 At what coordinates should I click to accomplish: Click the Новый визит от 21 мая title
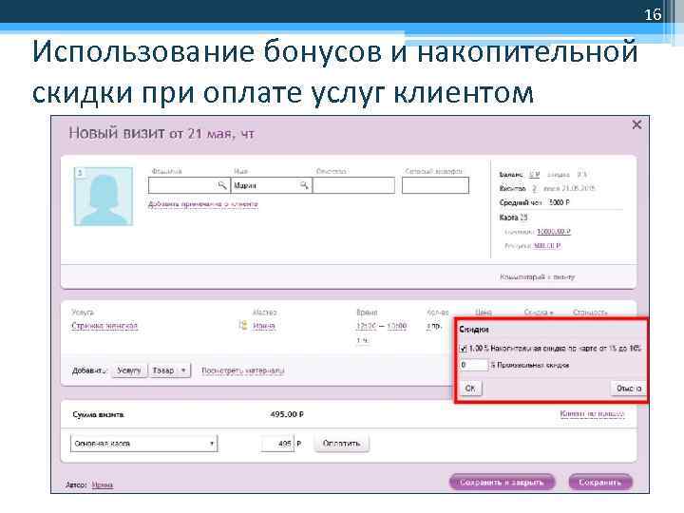tap(161, 133)
